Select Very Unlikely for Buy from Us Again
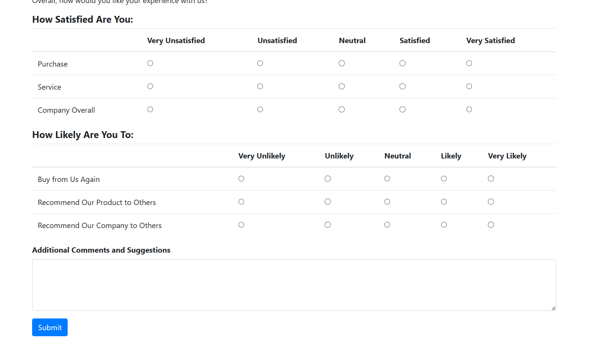Image resolution: width=602 pixels, height=340 pixels. coord(241,179)
